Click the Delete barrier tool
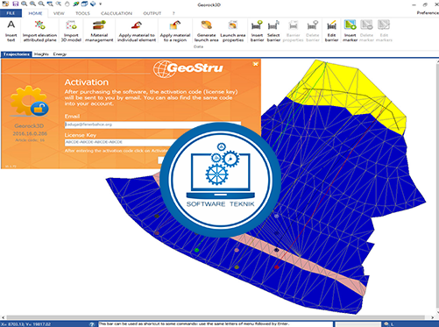 coord(313,31)
